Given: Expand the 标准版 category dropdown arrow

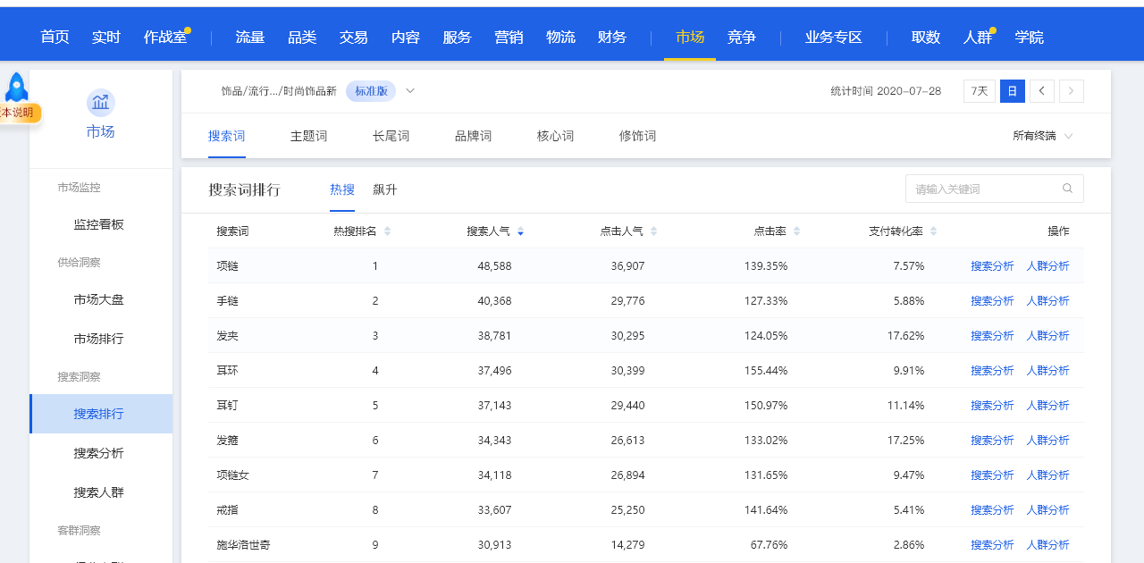Looking at the screenshot, I should pyautogui.click(x=410, y=91).
